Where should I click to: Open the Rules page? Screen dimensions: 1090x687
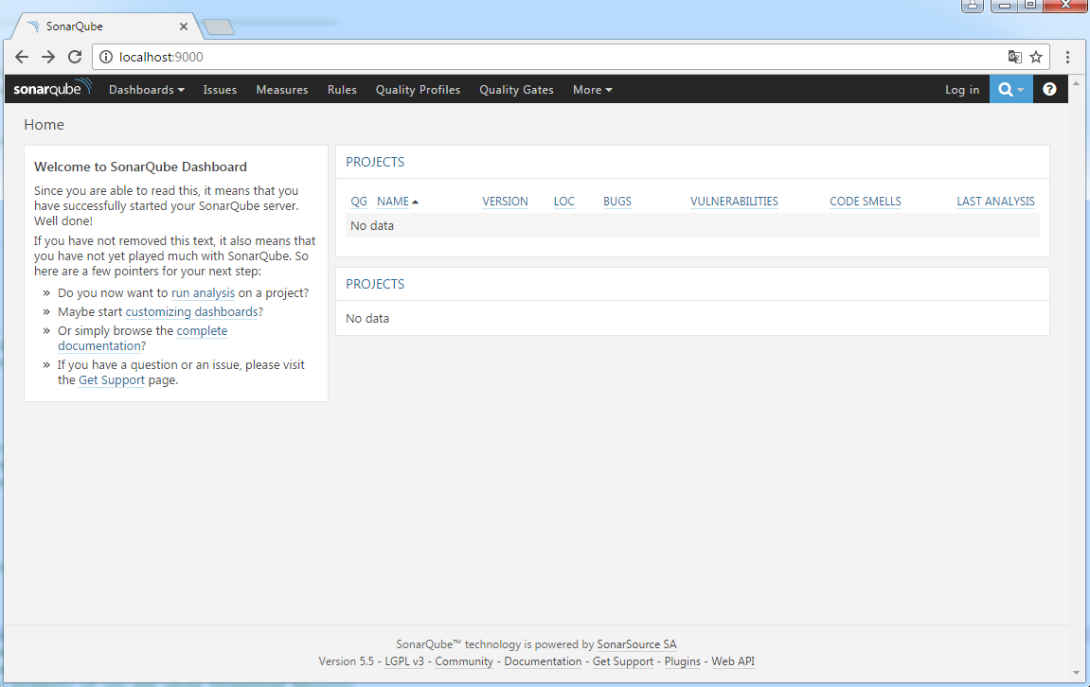(x=342, y=90)
